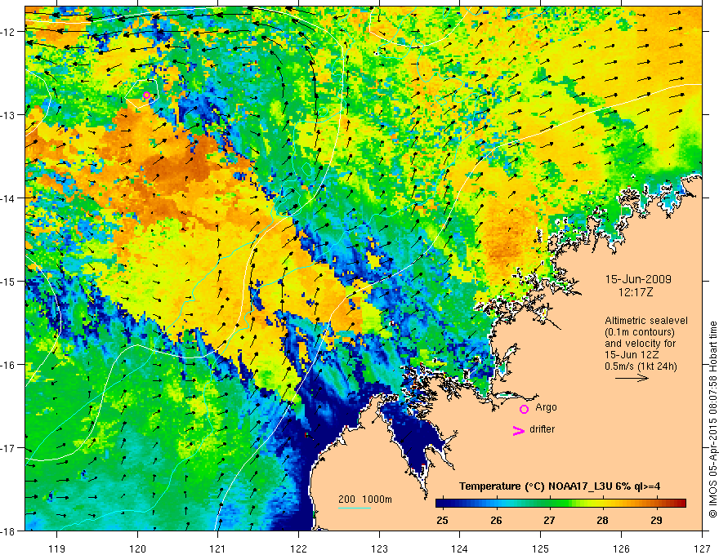Click longitude label '120'
719x555 pixels.
[137, 548]
